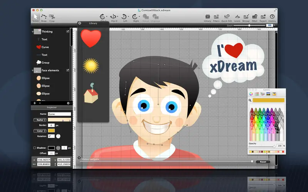Open the Flip H dropdown arrow
This screenshot has width=308, height=192.
coord(117,17)
